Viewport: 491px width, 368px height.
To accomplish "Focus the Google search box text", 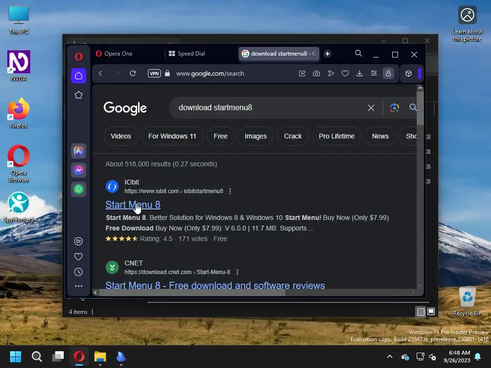I will click(215, 108).
